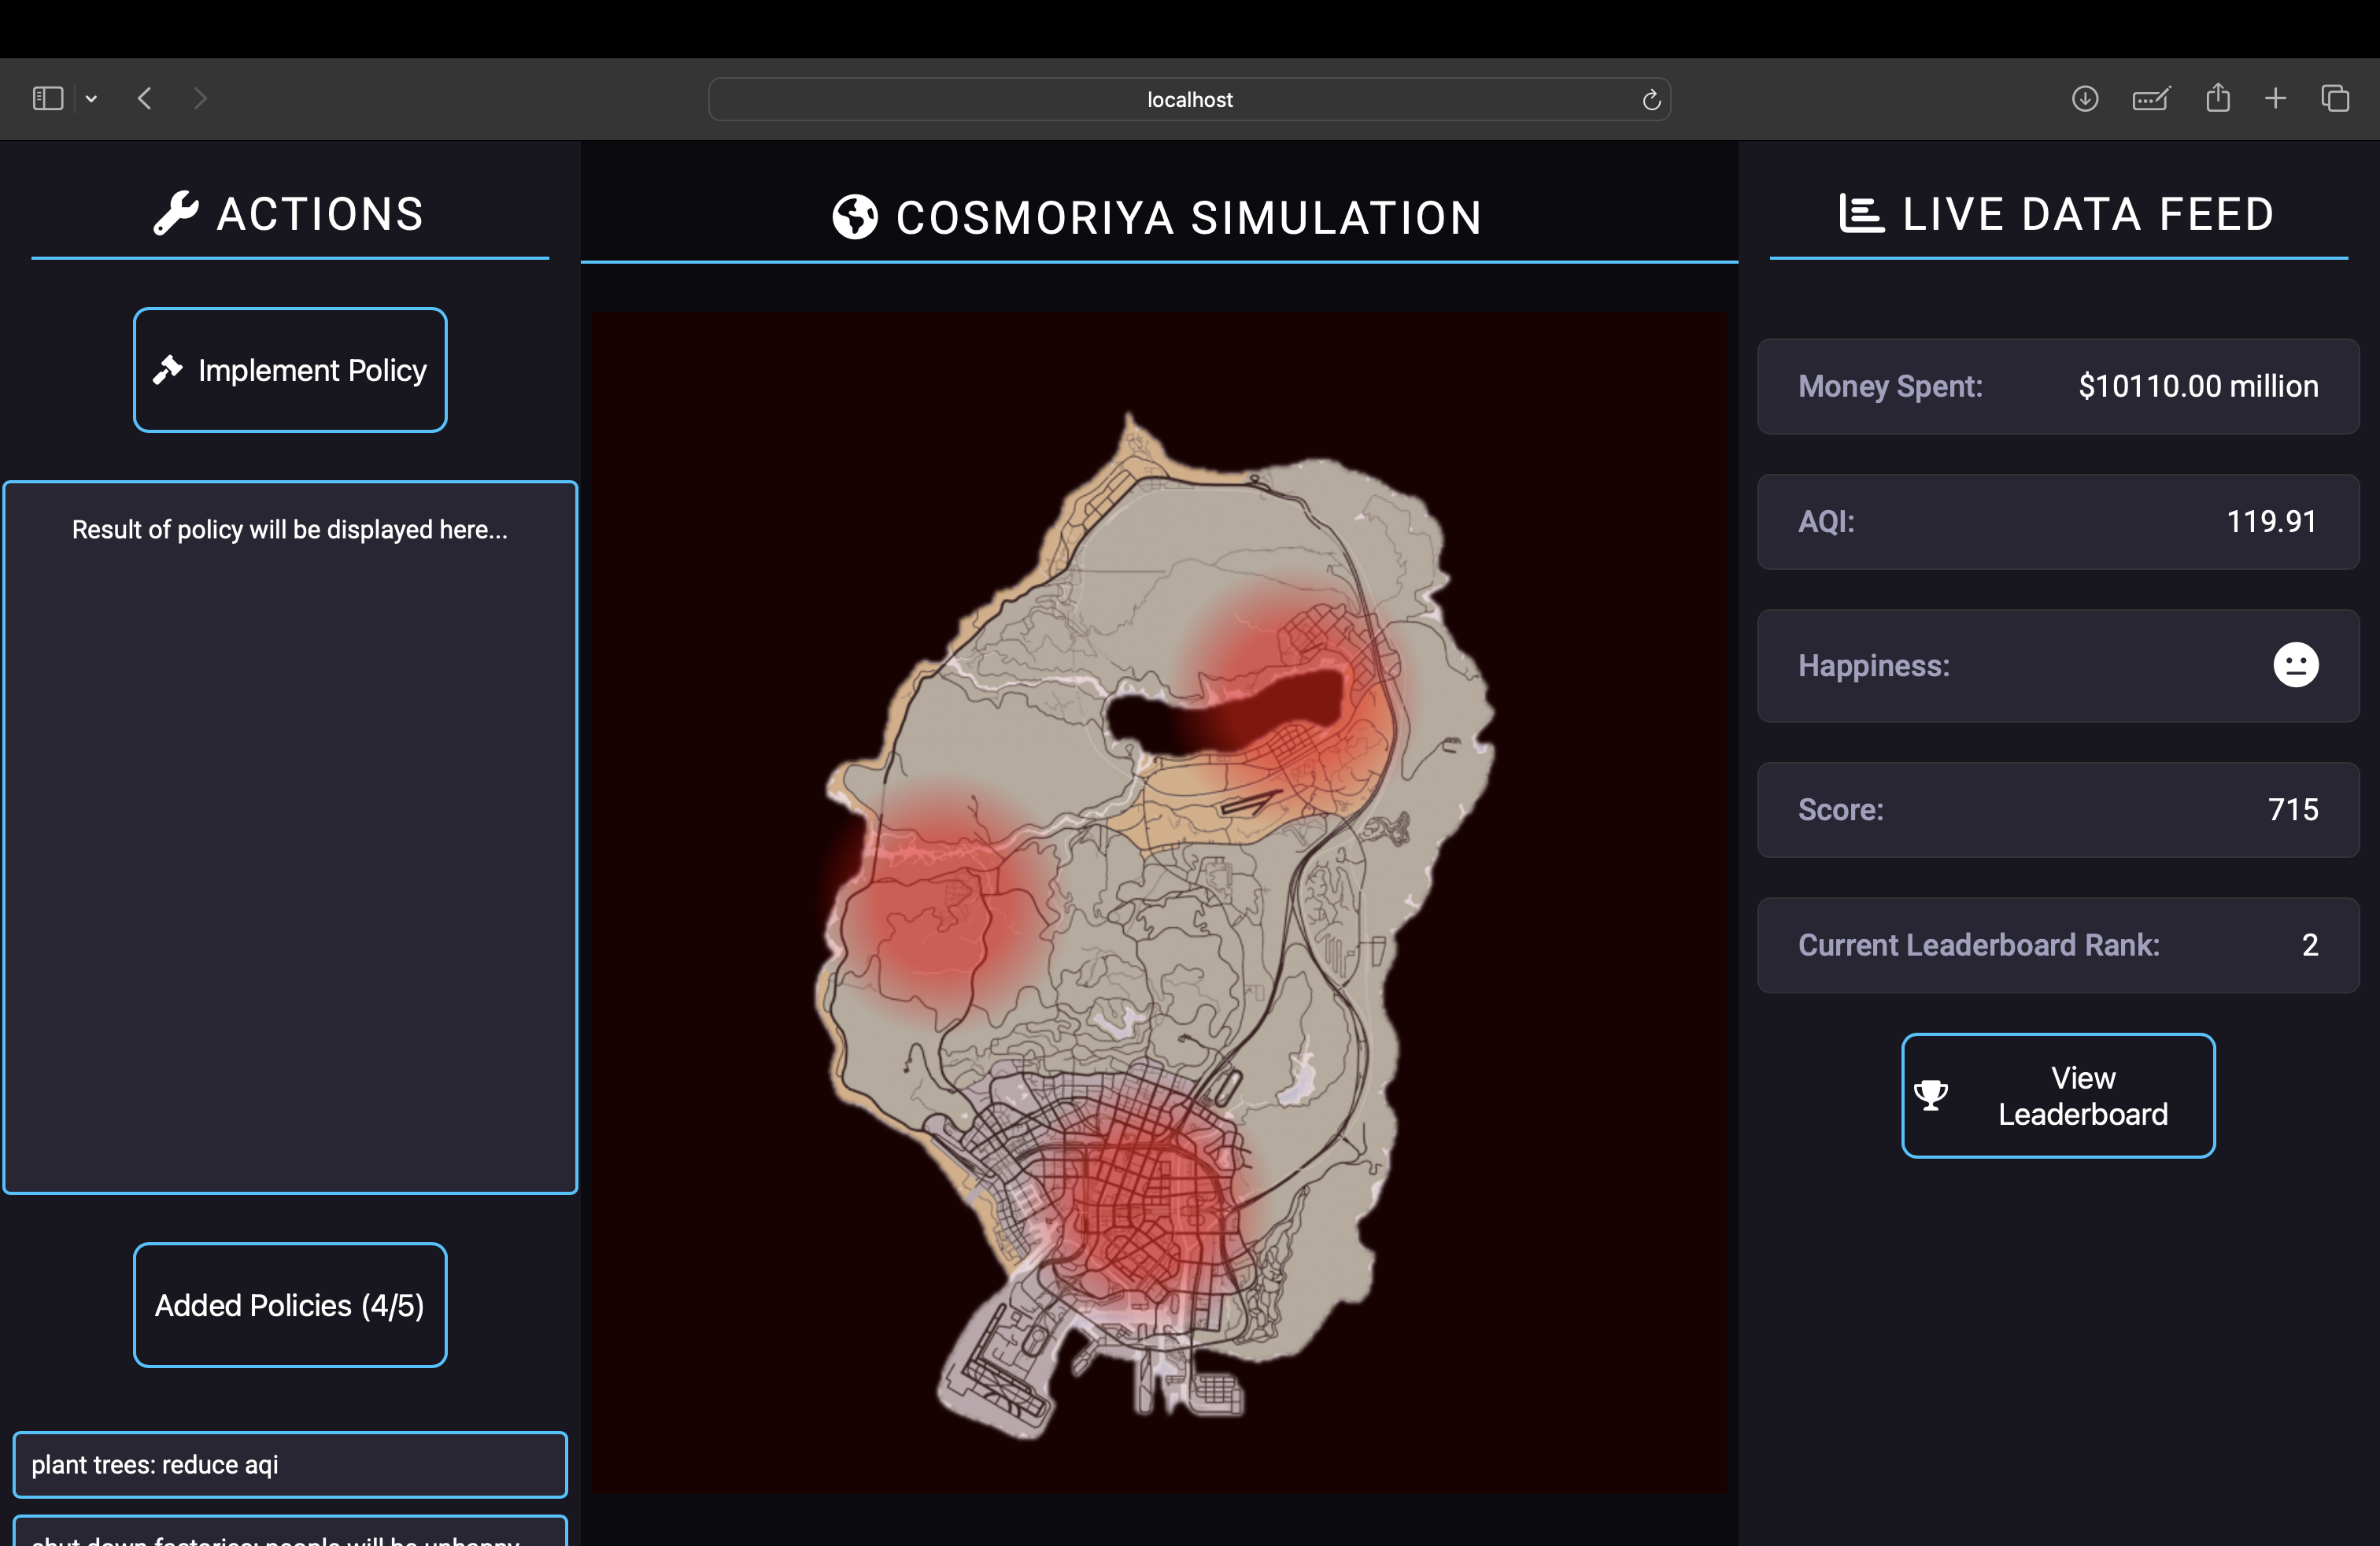
Task: Click the keyboard markup toolbar icon
Action: [x=2150, y=98]
